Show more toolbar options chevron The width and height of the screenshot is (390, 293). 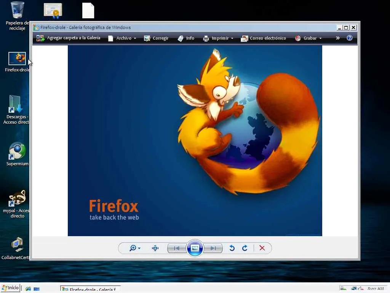337,38
